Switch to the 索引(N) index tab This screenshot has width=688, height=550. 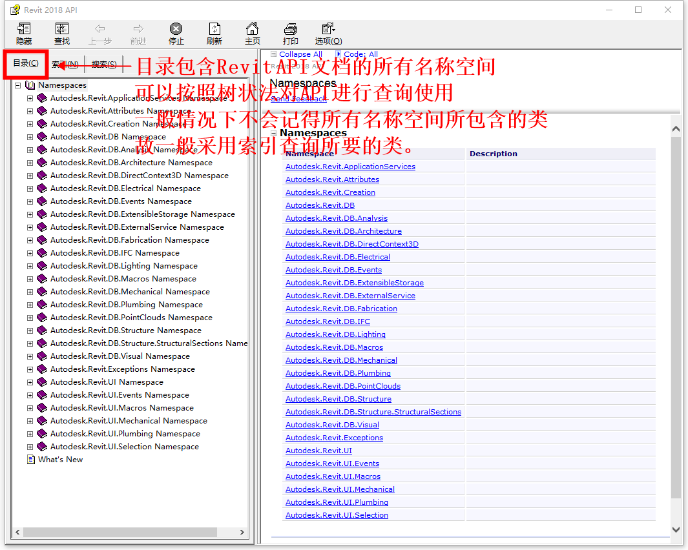65,65
